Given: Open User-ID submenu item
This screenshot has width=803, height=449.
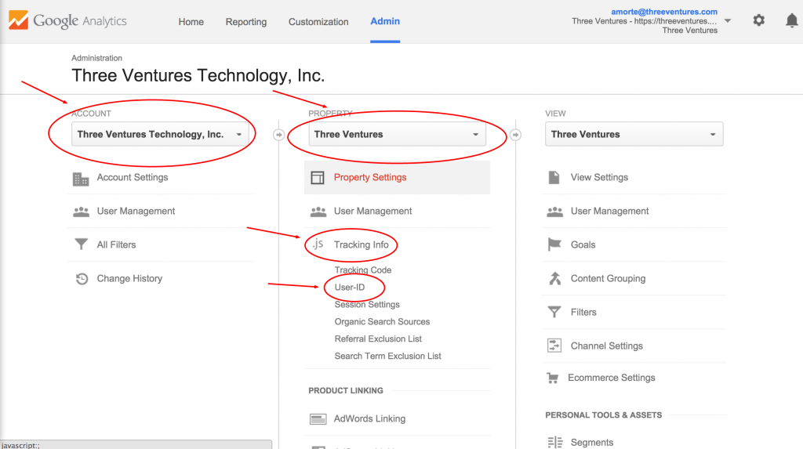Looking at the screenshot, I should [x=350, y=288].
